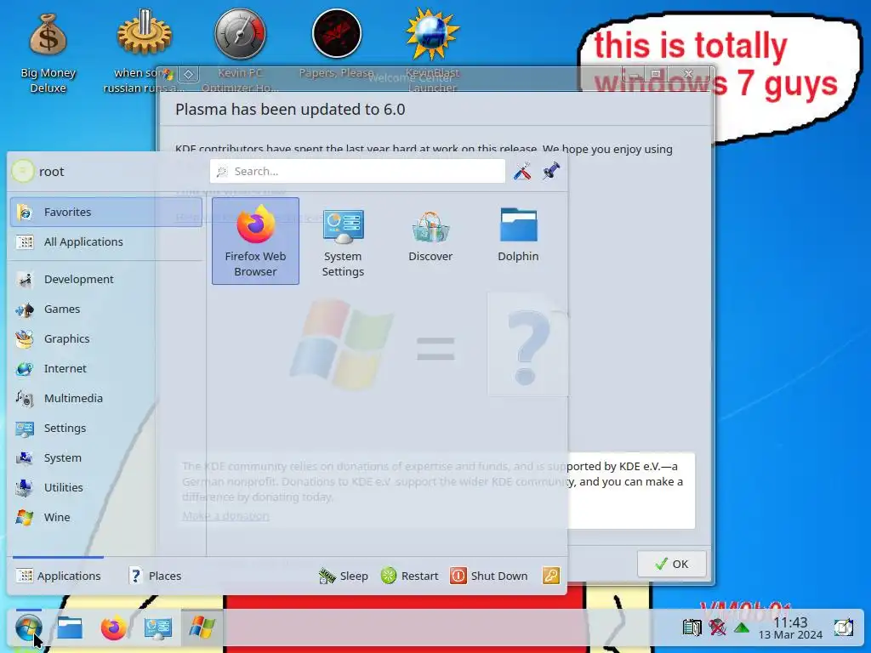
Task: Click the launcher Search field
Action: pos(357,171)
